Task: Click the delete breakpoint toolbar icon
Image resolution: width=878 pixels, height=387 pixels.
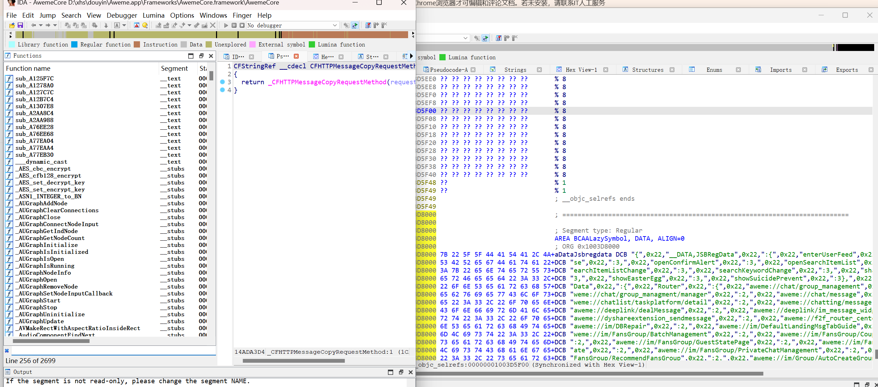Action: pyautogui.click(x=384, y=25)
